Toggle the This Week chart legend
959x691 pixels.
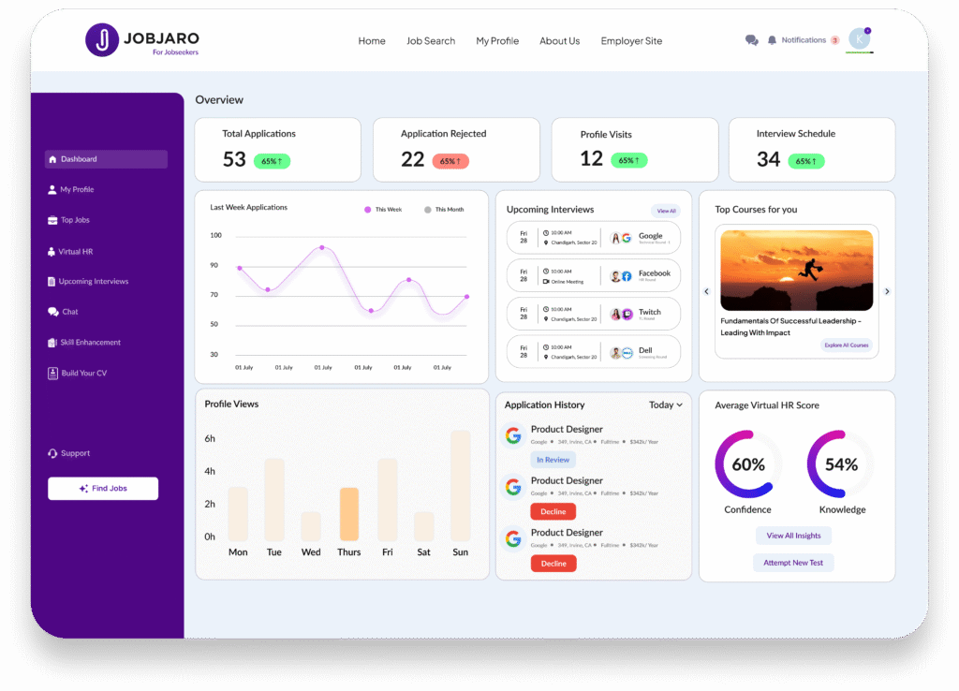point(383,210)
